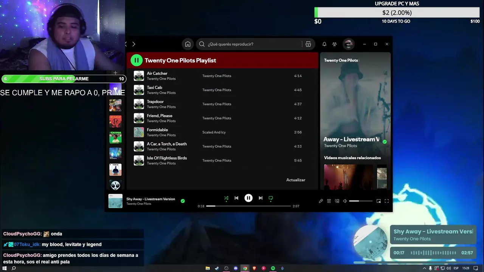Viewport: 484px width, 272px height.
Task: Open connect to a device
Action: 337,201
